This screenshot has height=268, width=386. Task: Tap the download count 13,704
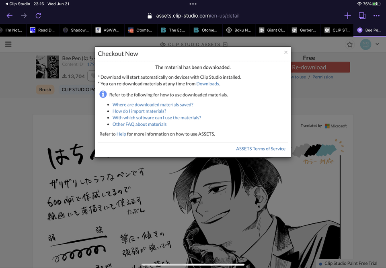[x=73, y=76]
